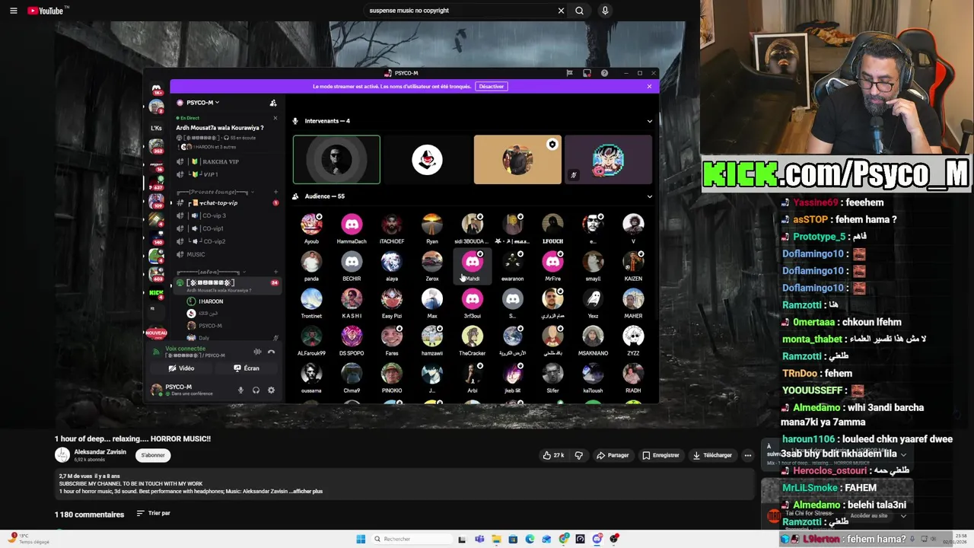Turn on camera with the Vidéo button
Screen dimensions: 974x548
tap(182, 368)
